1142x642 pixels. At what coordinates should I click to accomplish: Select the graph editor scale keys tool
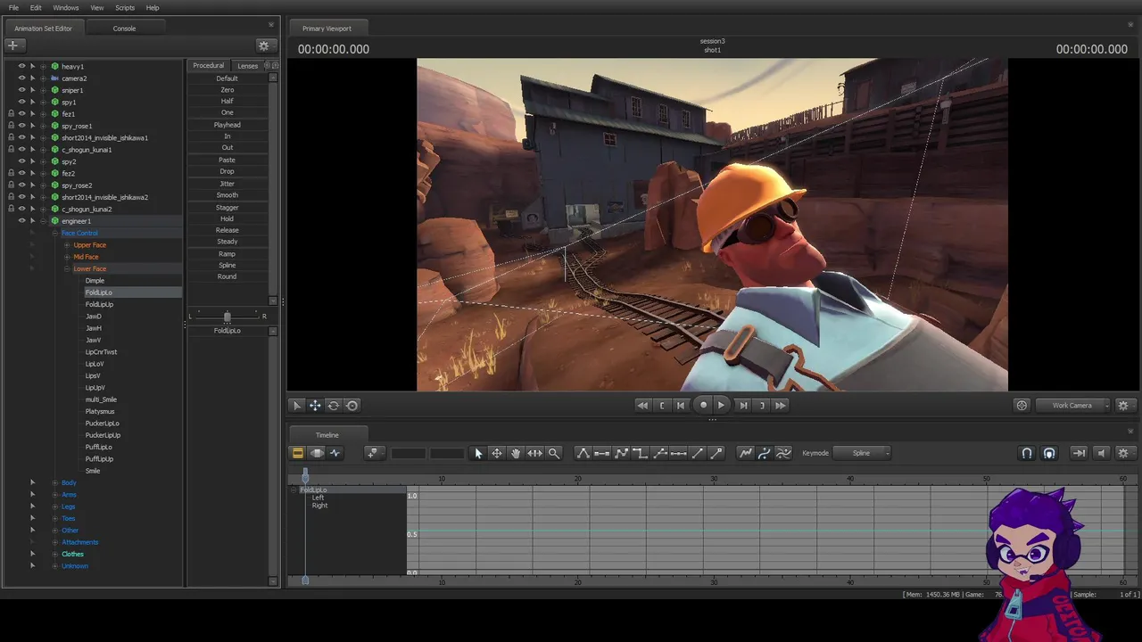pyautogui.click(x=534, y=453)
